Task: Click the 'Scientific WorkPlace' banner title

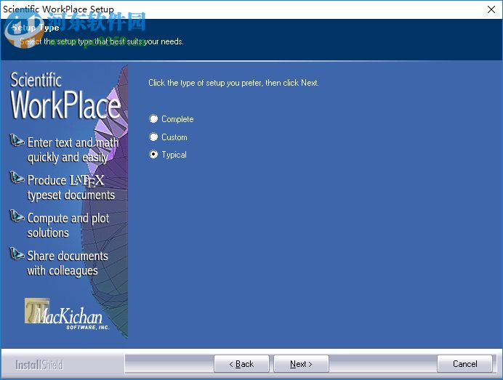Action: point(65,96)
